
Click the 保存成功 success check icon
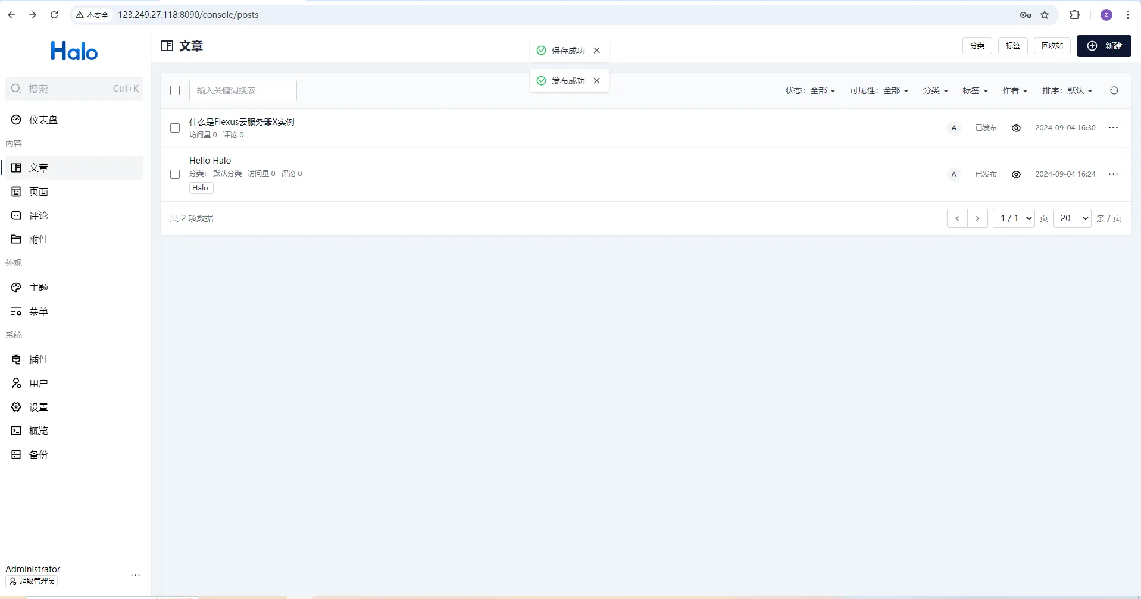[542, 51]
